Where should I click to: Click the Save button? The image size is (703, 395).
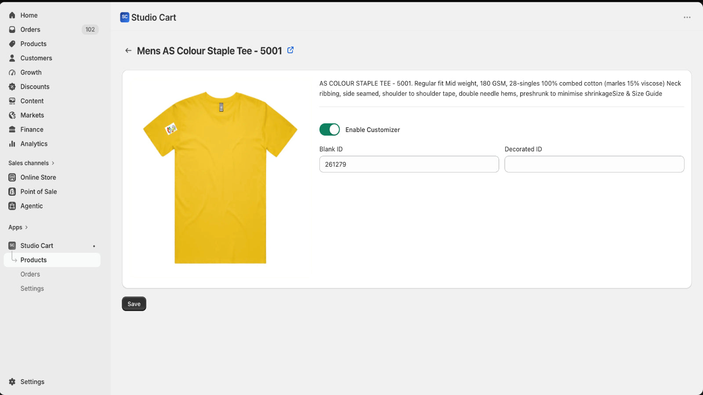134,304
